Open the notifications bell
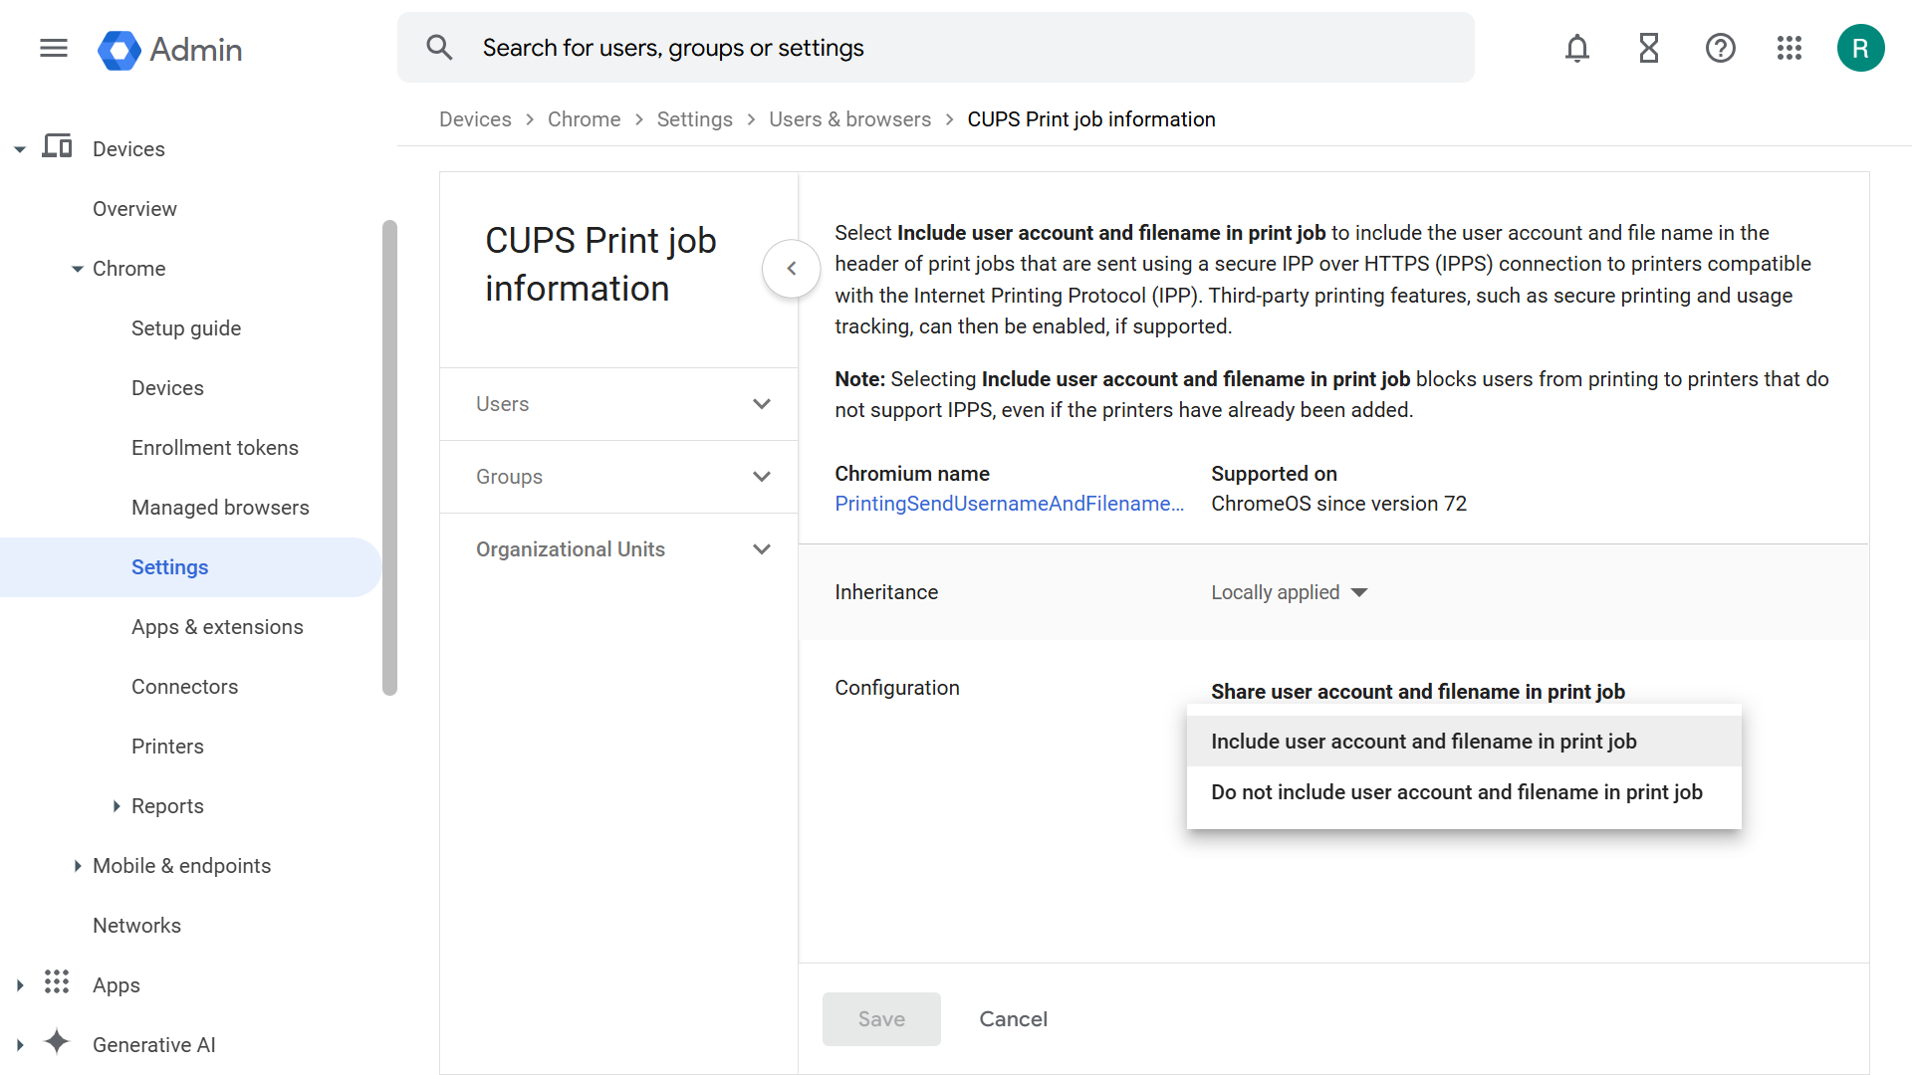Screen dimensions: 1912x1075 (x=1576, y=48)
